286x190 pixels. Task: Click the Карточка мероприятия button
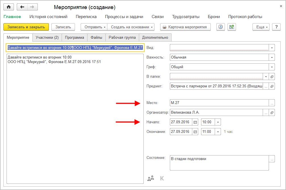(x=185, y=27)
